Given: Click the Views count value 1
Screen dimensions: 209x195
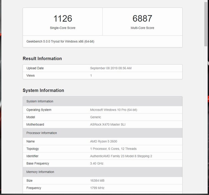Looking at the screenshot, I should [91, 76].
